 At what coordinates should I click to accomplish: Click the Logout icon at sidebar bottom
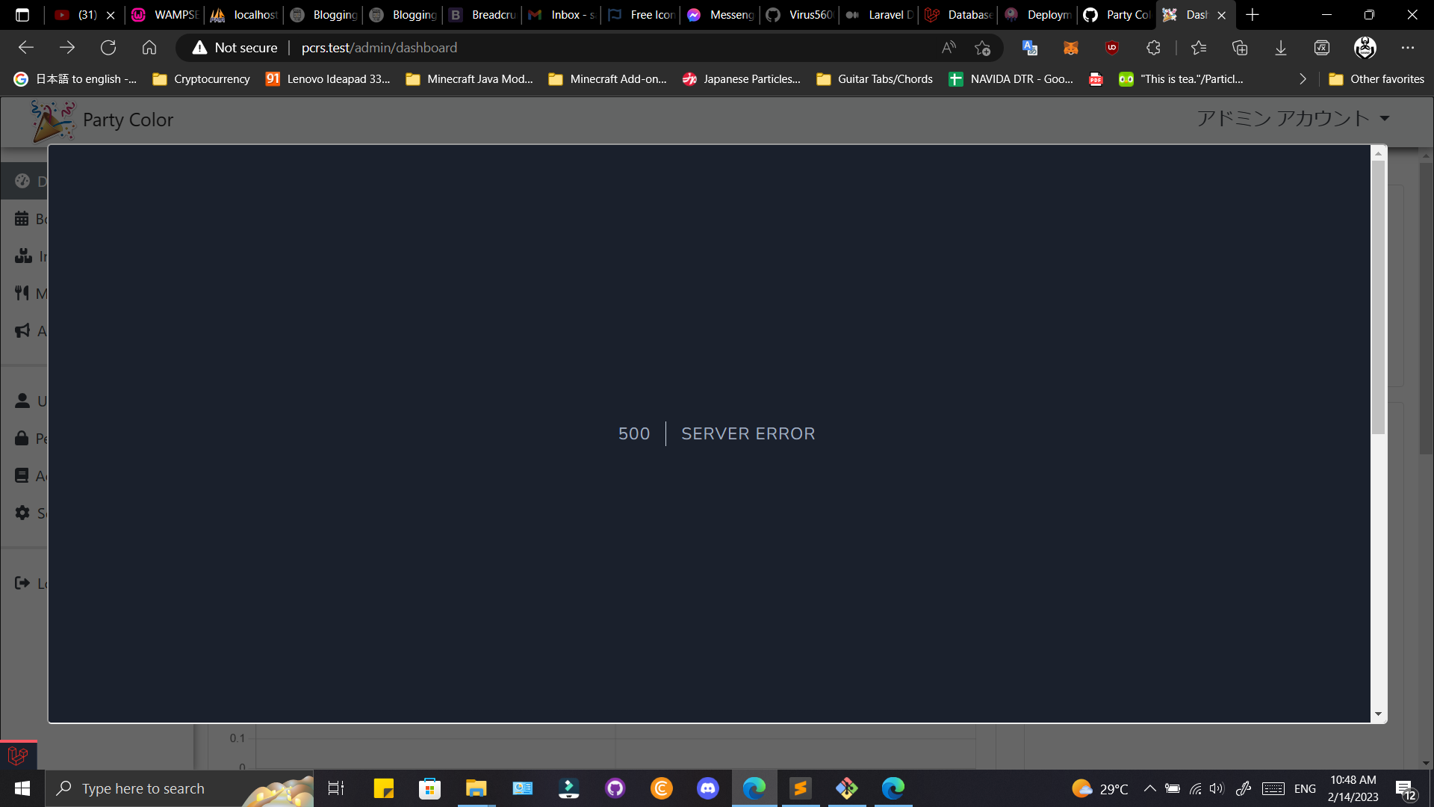(x=22, y=584)
